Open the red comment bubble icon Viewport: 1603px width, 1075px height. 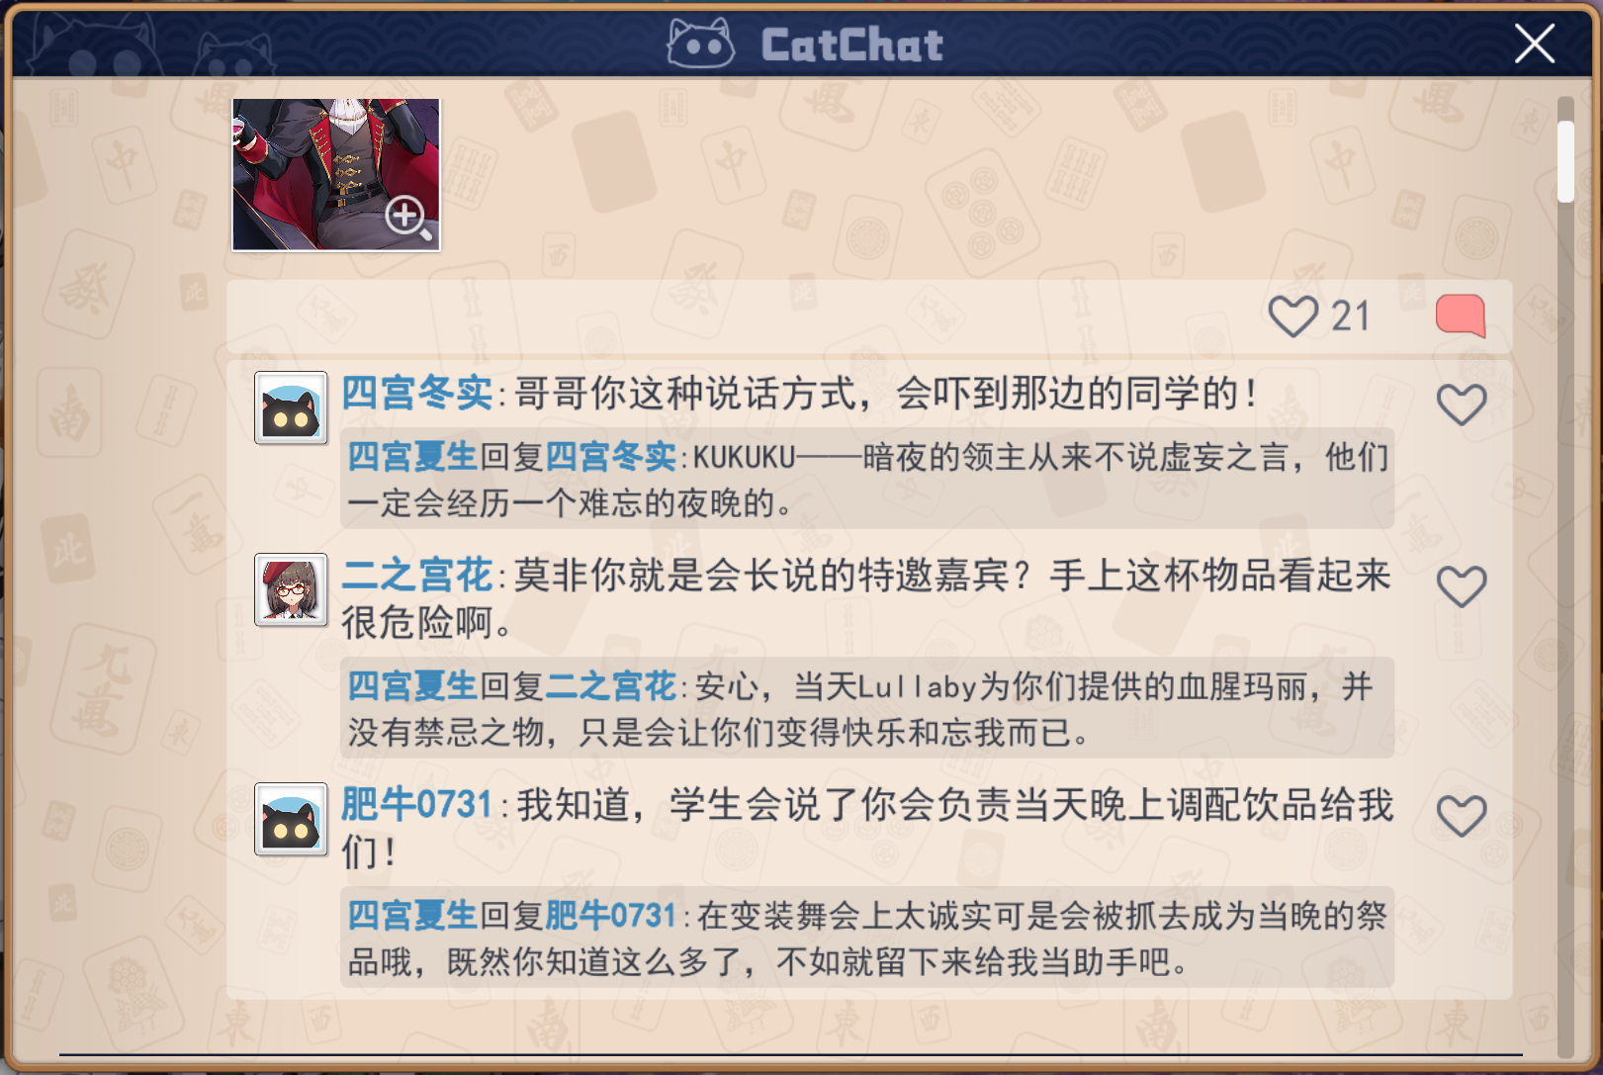1461,316
